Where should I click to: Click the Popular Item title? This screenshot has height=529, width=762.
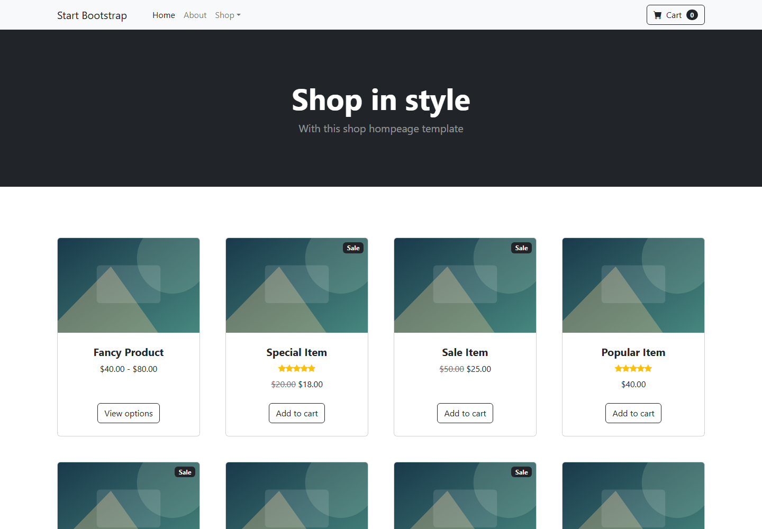coord(633,352)
